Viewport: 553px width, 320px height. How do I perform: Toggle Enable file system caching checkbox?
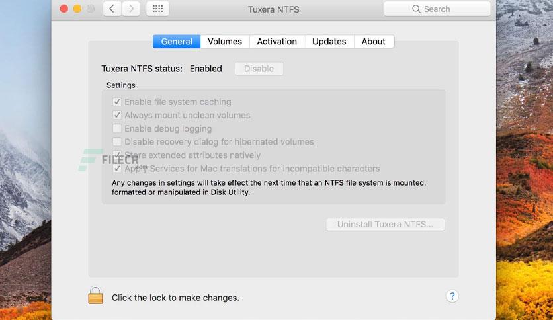117,102
